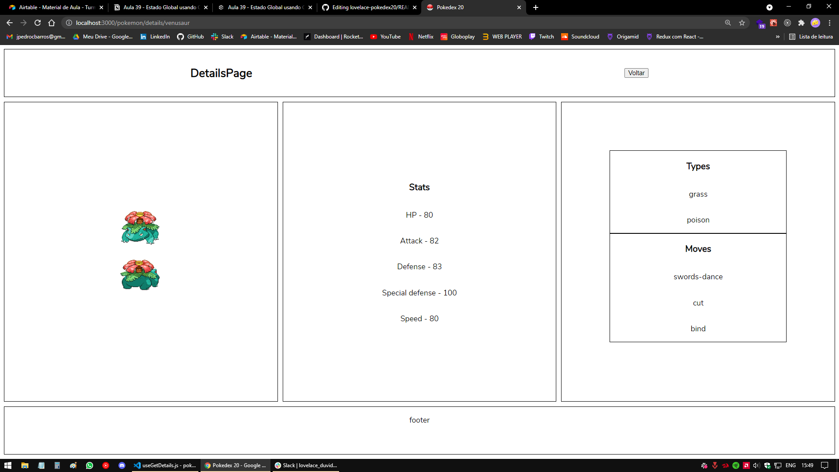Open the YouTube bookmark
Image resolution: width=839 pixels, height=472 pixels.
tap(385, 37)
